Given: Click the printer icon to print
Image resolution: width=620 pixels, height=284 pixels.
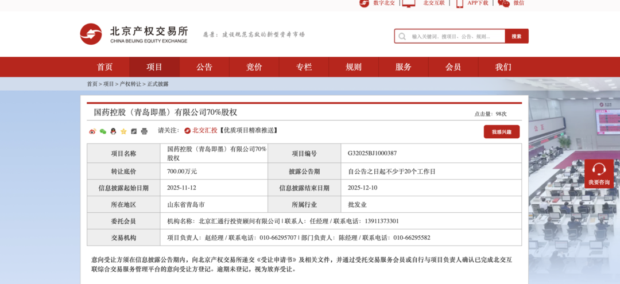Looking at the screenshot, I should [x=144, y=131].
